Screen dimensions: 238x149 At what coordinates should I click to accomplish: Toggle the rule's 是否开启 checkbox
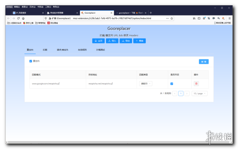172,84
